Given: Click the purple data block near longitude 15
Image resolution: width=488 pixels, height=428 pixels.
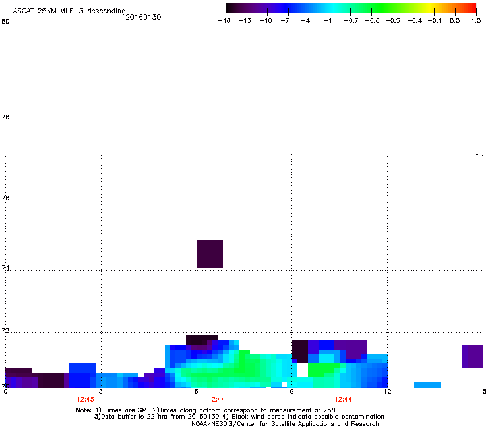Looking at the screenshot, I should tap(473, 356).
